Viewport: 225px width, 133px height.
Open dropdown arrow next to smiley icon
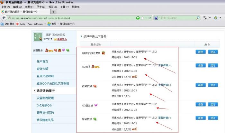(x=221, y=18)
